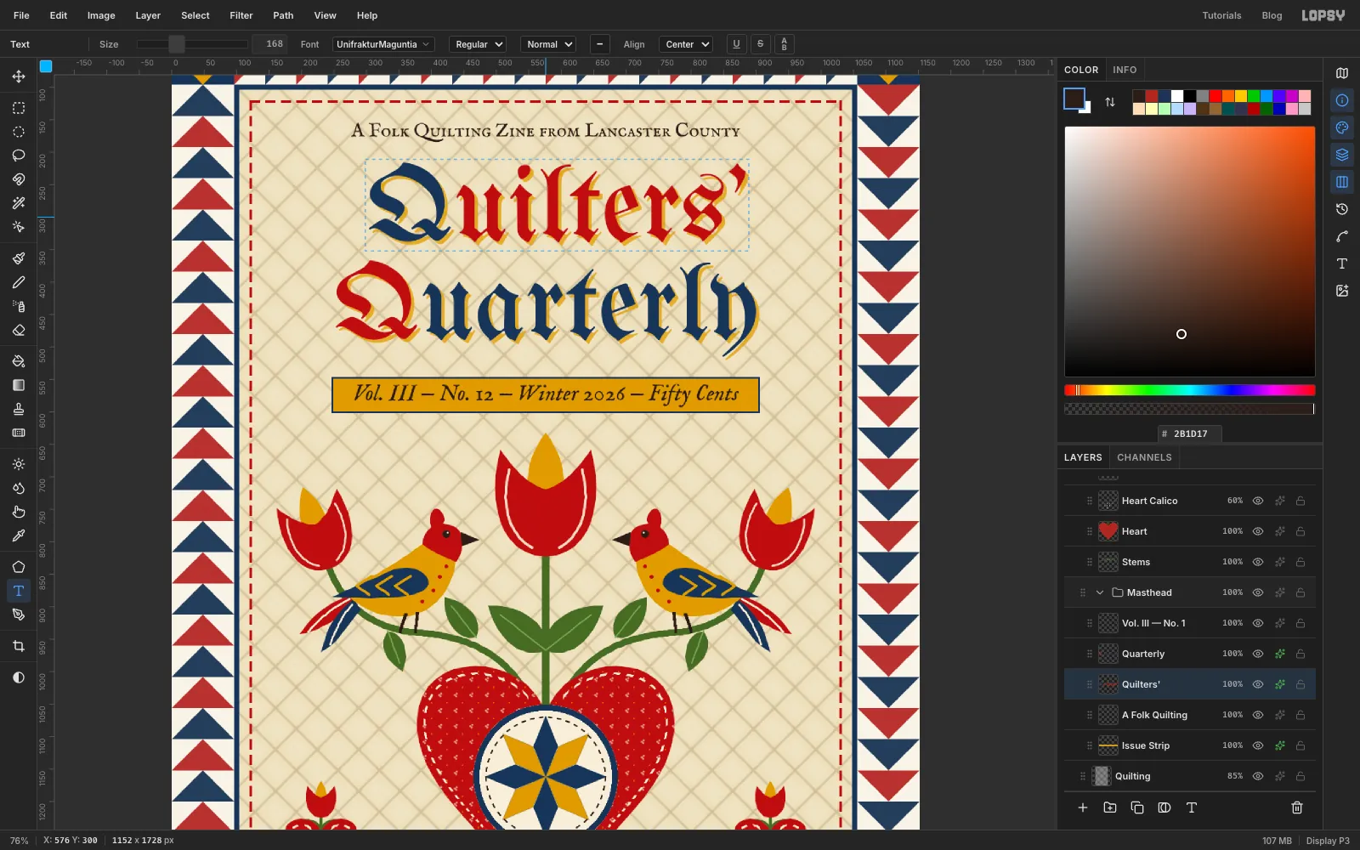The width and height of the screenshot is (1360, 850).
Task: Hide the Heart Calico layer
Action: 1258,501
